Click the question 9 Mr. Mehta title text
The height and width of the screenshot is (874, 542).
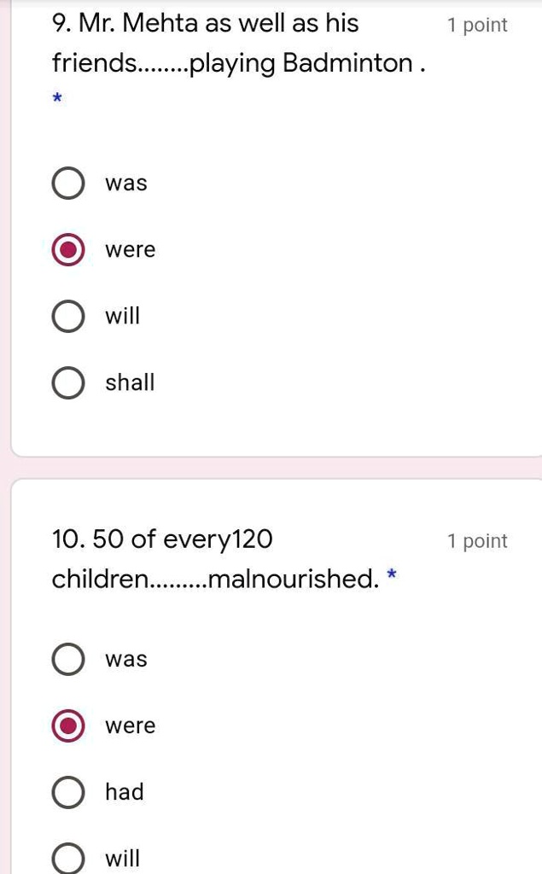pyautogui.click(x=239, y=44)
